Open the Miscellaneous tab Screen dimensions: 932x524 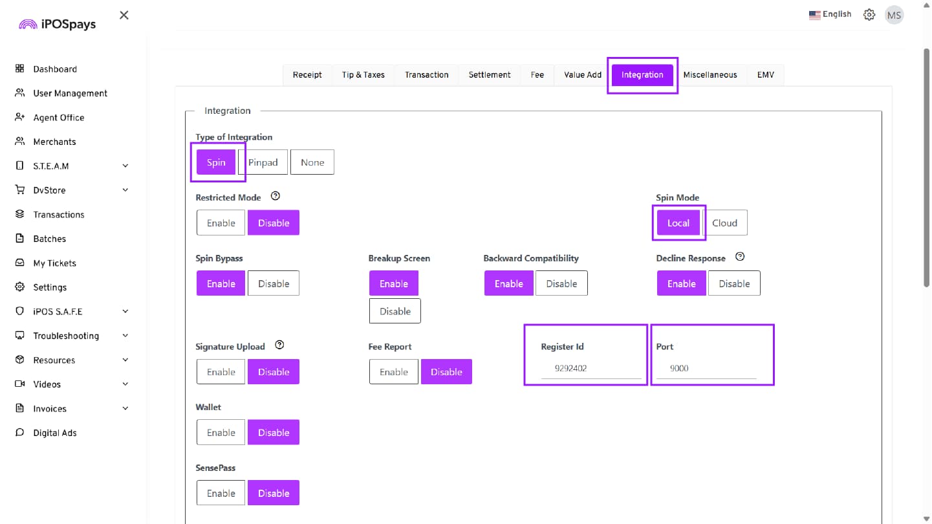click(710, 74)
